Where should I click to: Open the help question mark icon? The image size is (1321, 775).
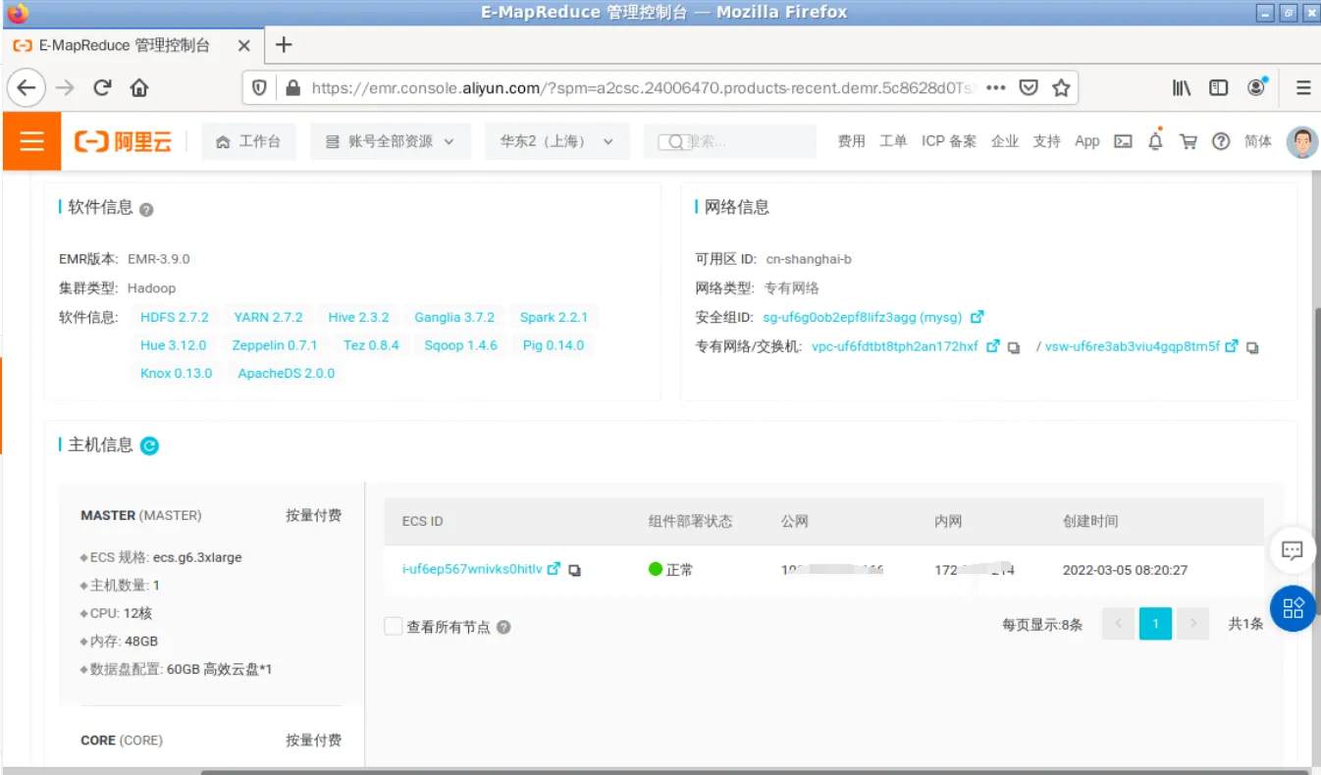click(1221, 141)
